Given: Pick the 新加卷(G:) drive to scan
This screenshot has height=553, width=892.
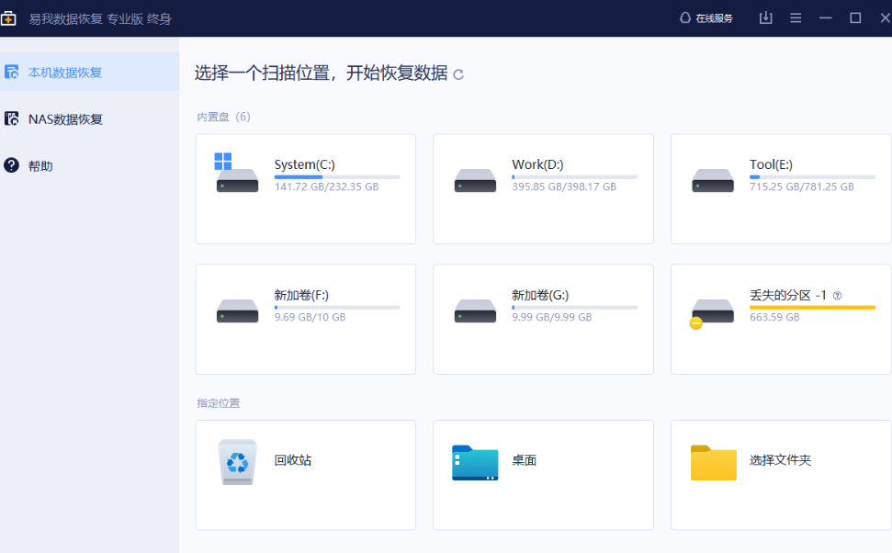Looking at the screenshot, I should [x=543, y=319].
